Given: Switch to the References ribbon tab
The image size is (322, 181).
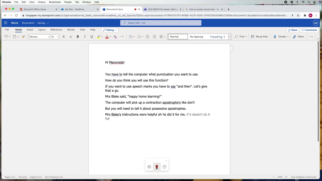Looking at the screenshot, I should [x=56, y=30].
